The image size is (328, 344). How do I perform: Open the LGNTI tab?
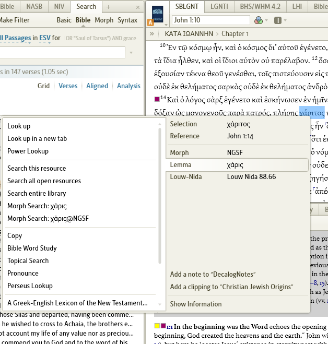(x=219, y=7)
